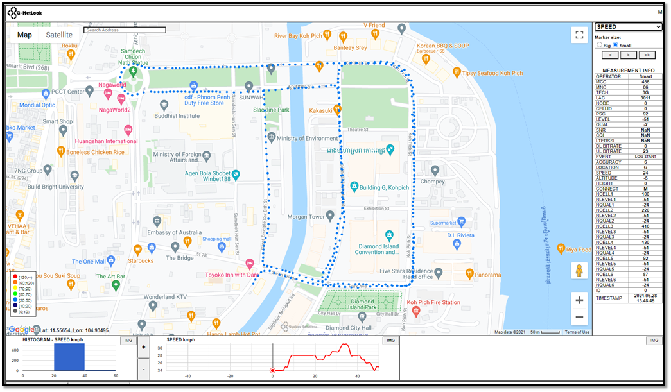This screenshot has width=671, height=392.
Task: Click the red marker on the speed graph
Action: click(272, 370)
